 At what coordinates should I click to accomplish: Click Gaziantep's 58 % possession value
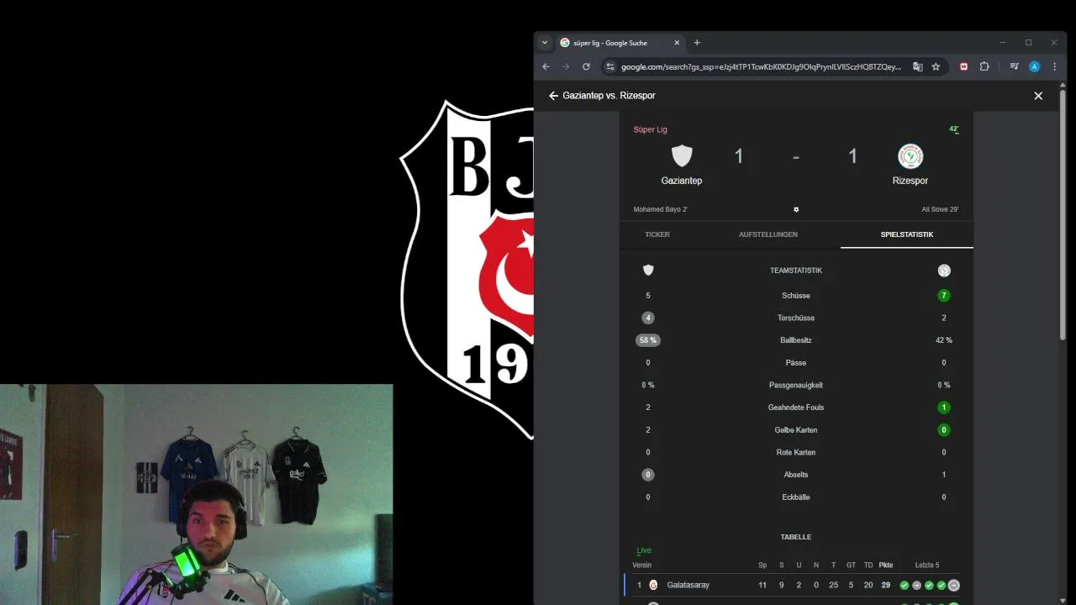(x=648, y=340)
